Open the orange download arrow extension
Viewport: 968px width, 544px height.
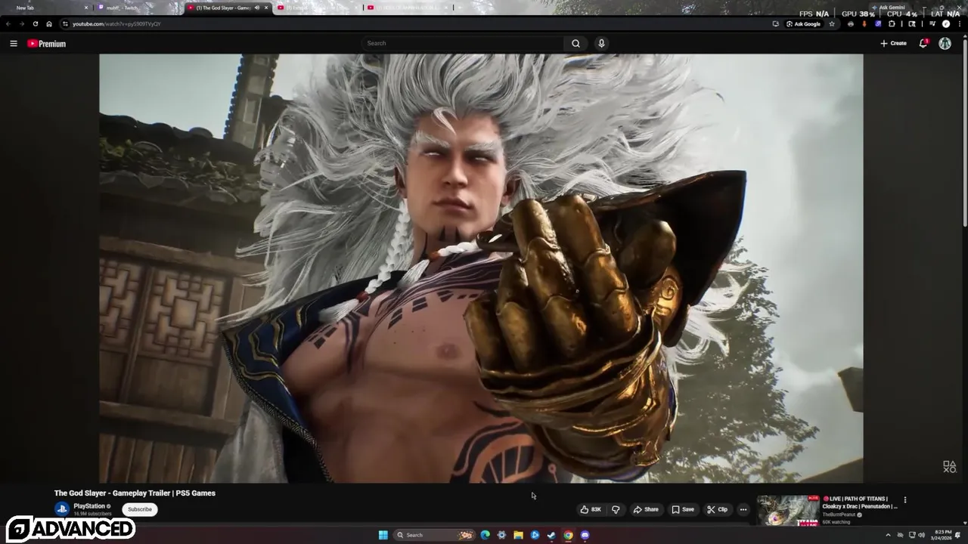point(864,24)
